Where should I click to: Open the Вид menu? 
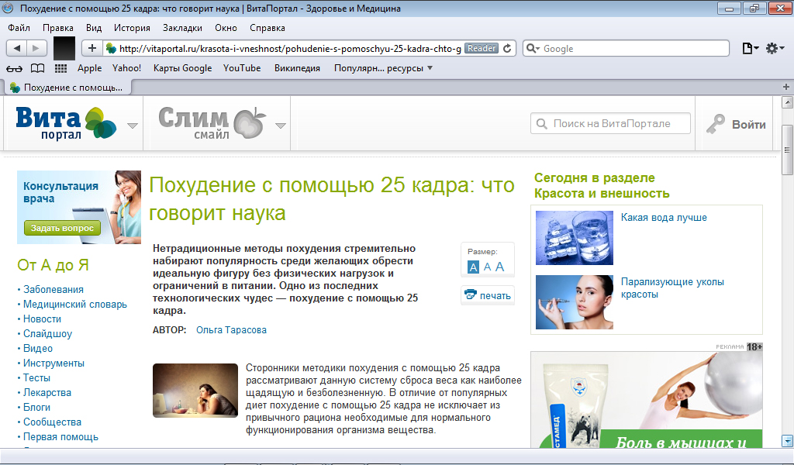coord(94,28)
